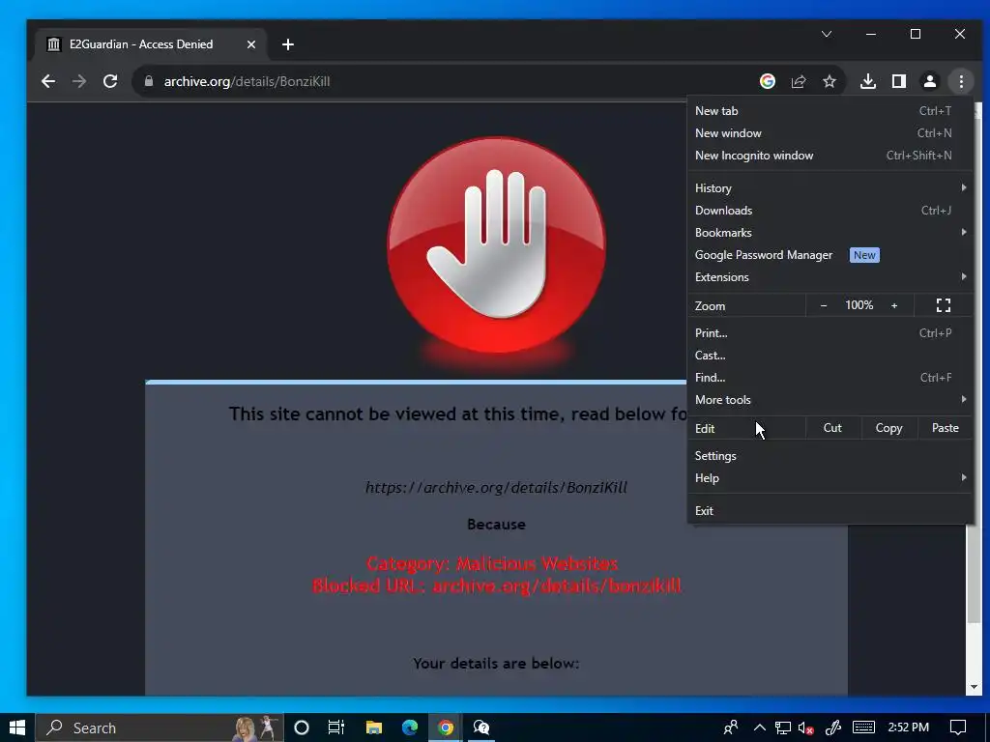
Task: Open Cortana circle icon on taskbar
Action: pos(302,728)
